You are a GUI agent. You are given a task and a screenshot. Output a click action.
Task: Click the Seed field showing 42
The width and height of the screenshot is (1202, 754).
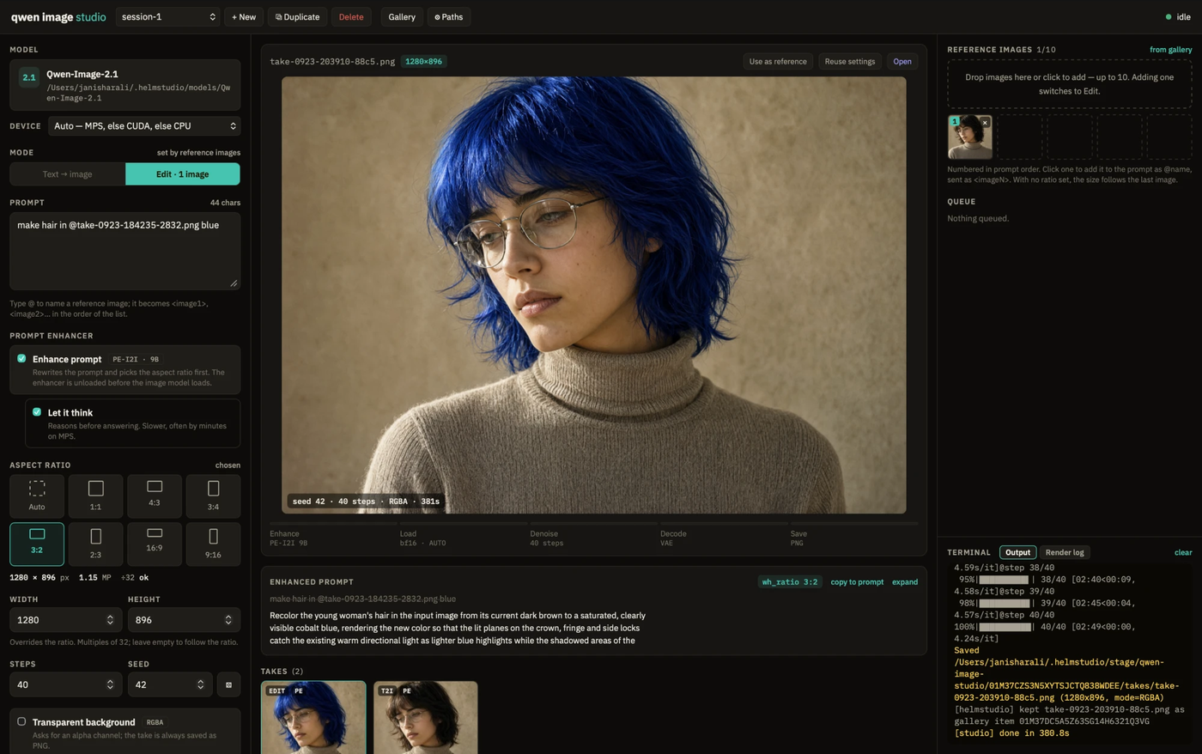pos(170,684)
